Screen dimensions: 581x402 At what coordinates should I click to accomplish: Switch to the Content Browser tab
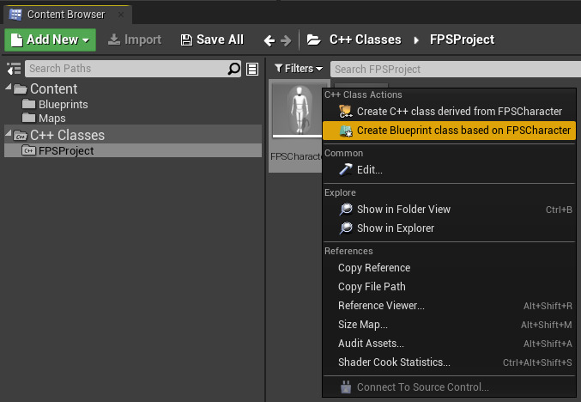(x=66, y=15)
